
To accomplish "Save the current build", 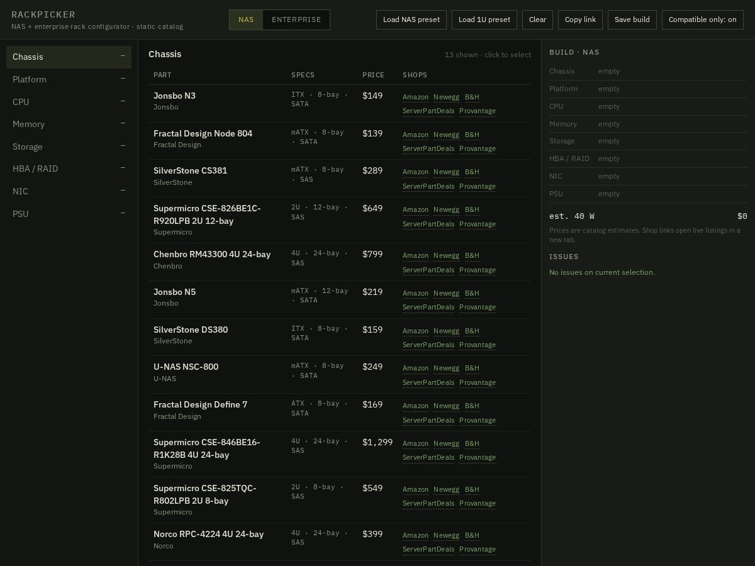I will point(632,19).
